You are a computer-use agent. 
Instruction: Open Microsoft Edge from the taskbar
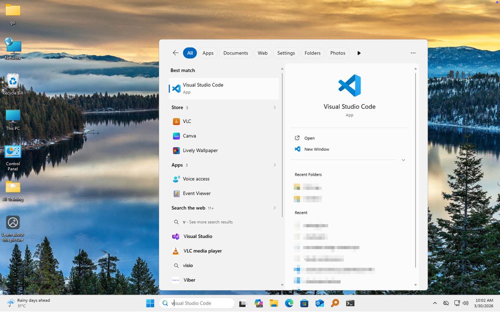[289, 303]
